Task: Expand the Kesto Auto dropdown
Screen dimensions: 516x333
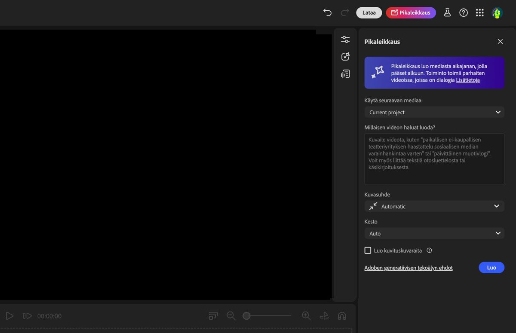Action: click(x=434, y=233)
